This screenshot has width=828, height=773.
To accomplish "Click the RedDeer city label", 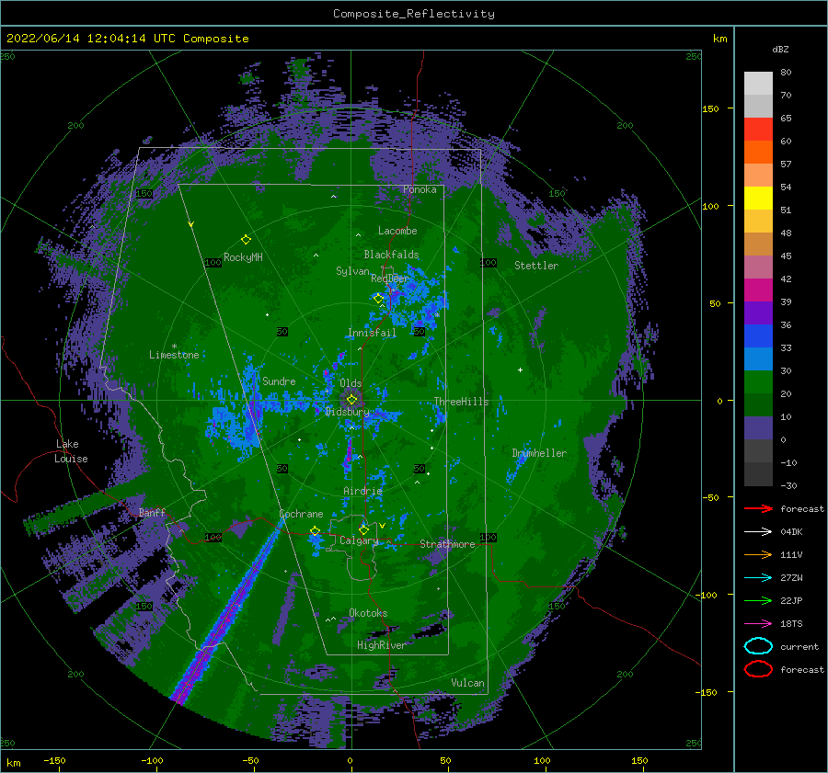I will 390,279.
